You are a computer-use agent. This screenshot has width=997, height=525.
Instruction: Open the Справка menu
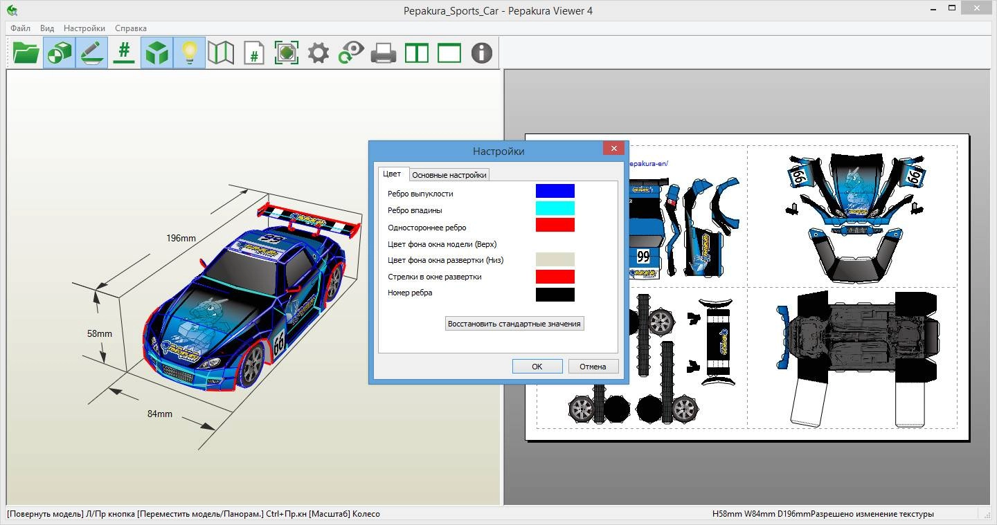131,28
